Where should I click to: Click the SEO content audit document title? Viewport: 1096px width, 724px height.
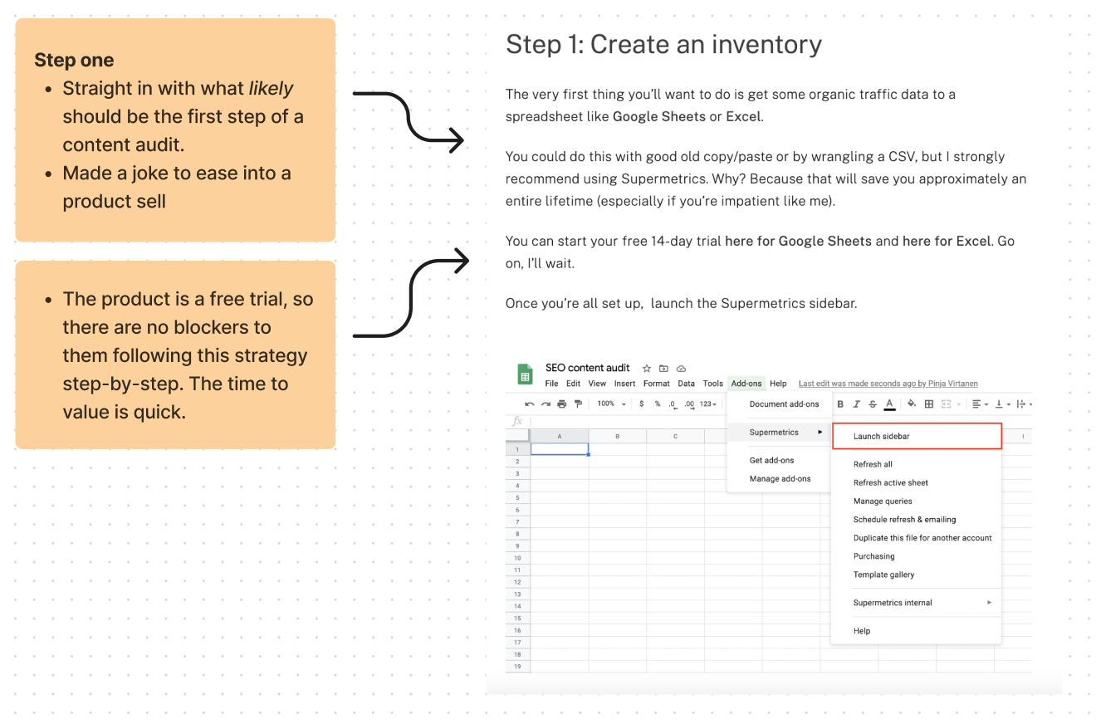587,368
